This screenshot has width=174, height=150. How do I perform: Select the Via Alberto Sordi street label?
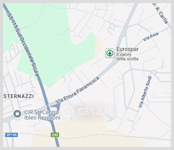coord(145,91)
